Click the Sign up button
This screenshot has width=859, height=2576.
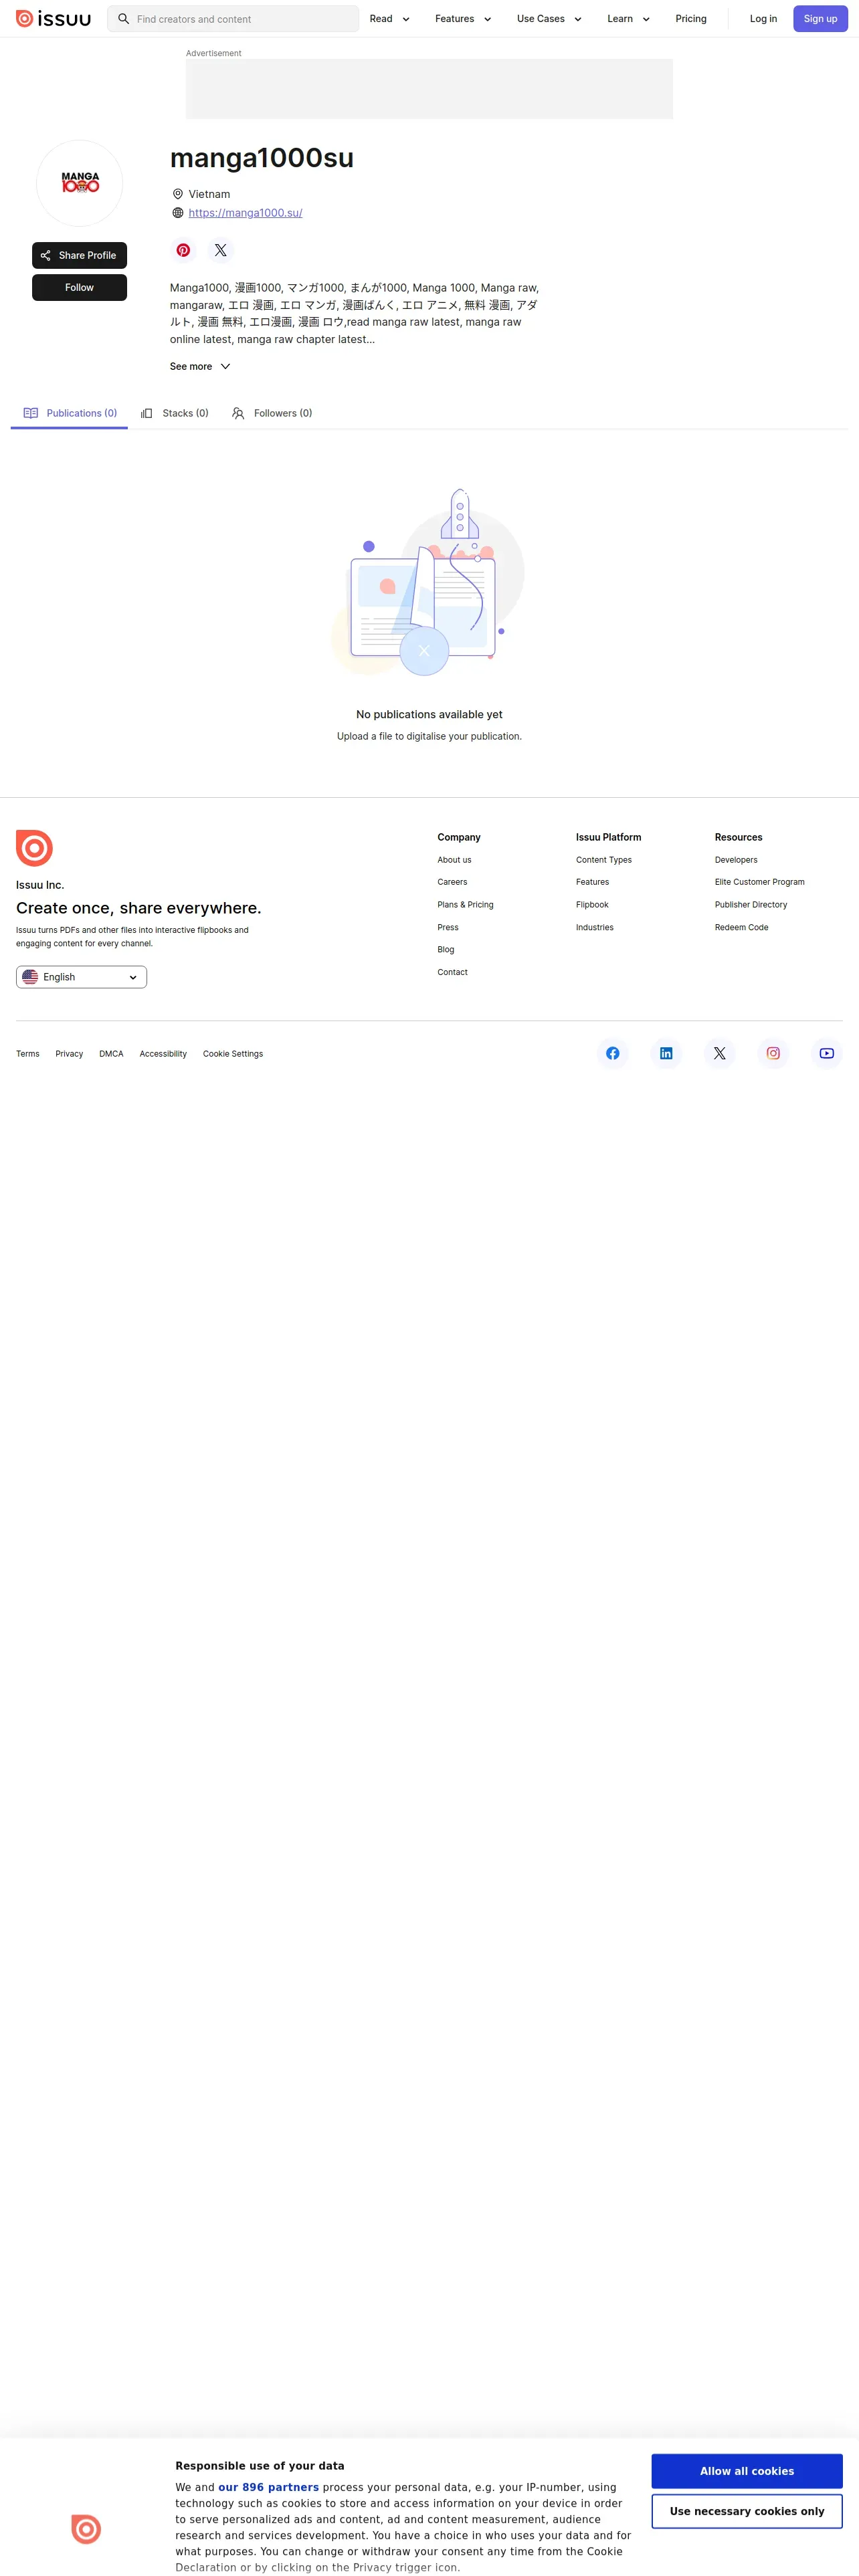(820, 19)
